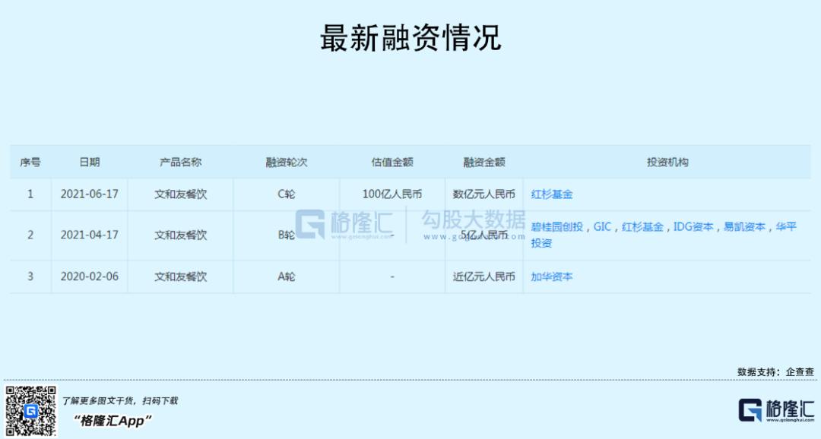Click the sequence number 2 cell
This screenshot has width=821, height=439.
pos(30,235)
